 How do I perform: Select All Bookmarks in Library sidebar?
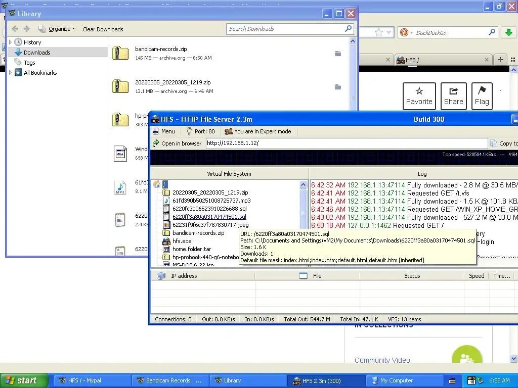40,73
